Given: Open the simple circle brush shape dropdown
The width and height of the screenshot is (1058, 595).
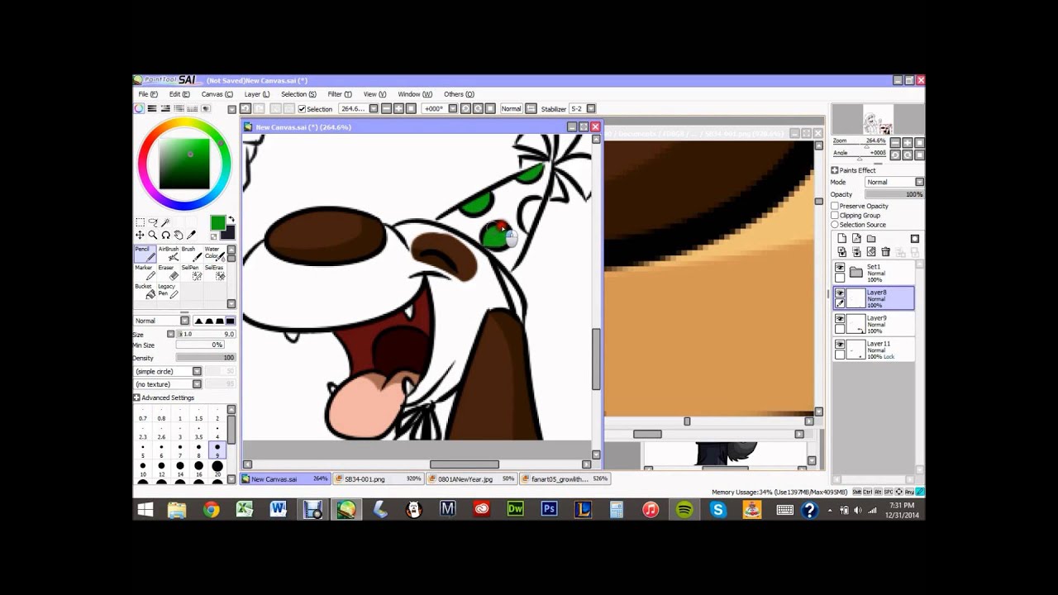Looking at the screenshot, I should 197,371.
